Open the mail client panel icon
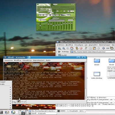Image resolution: width=115 pixels, height=115 pixels. (7, 112)
